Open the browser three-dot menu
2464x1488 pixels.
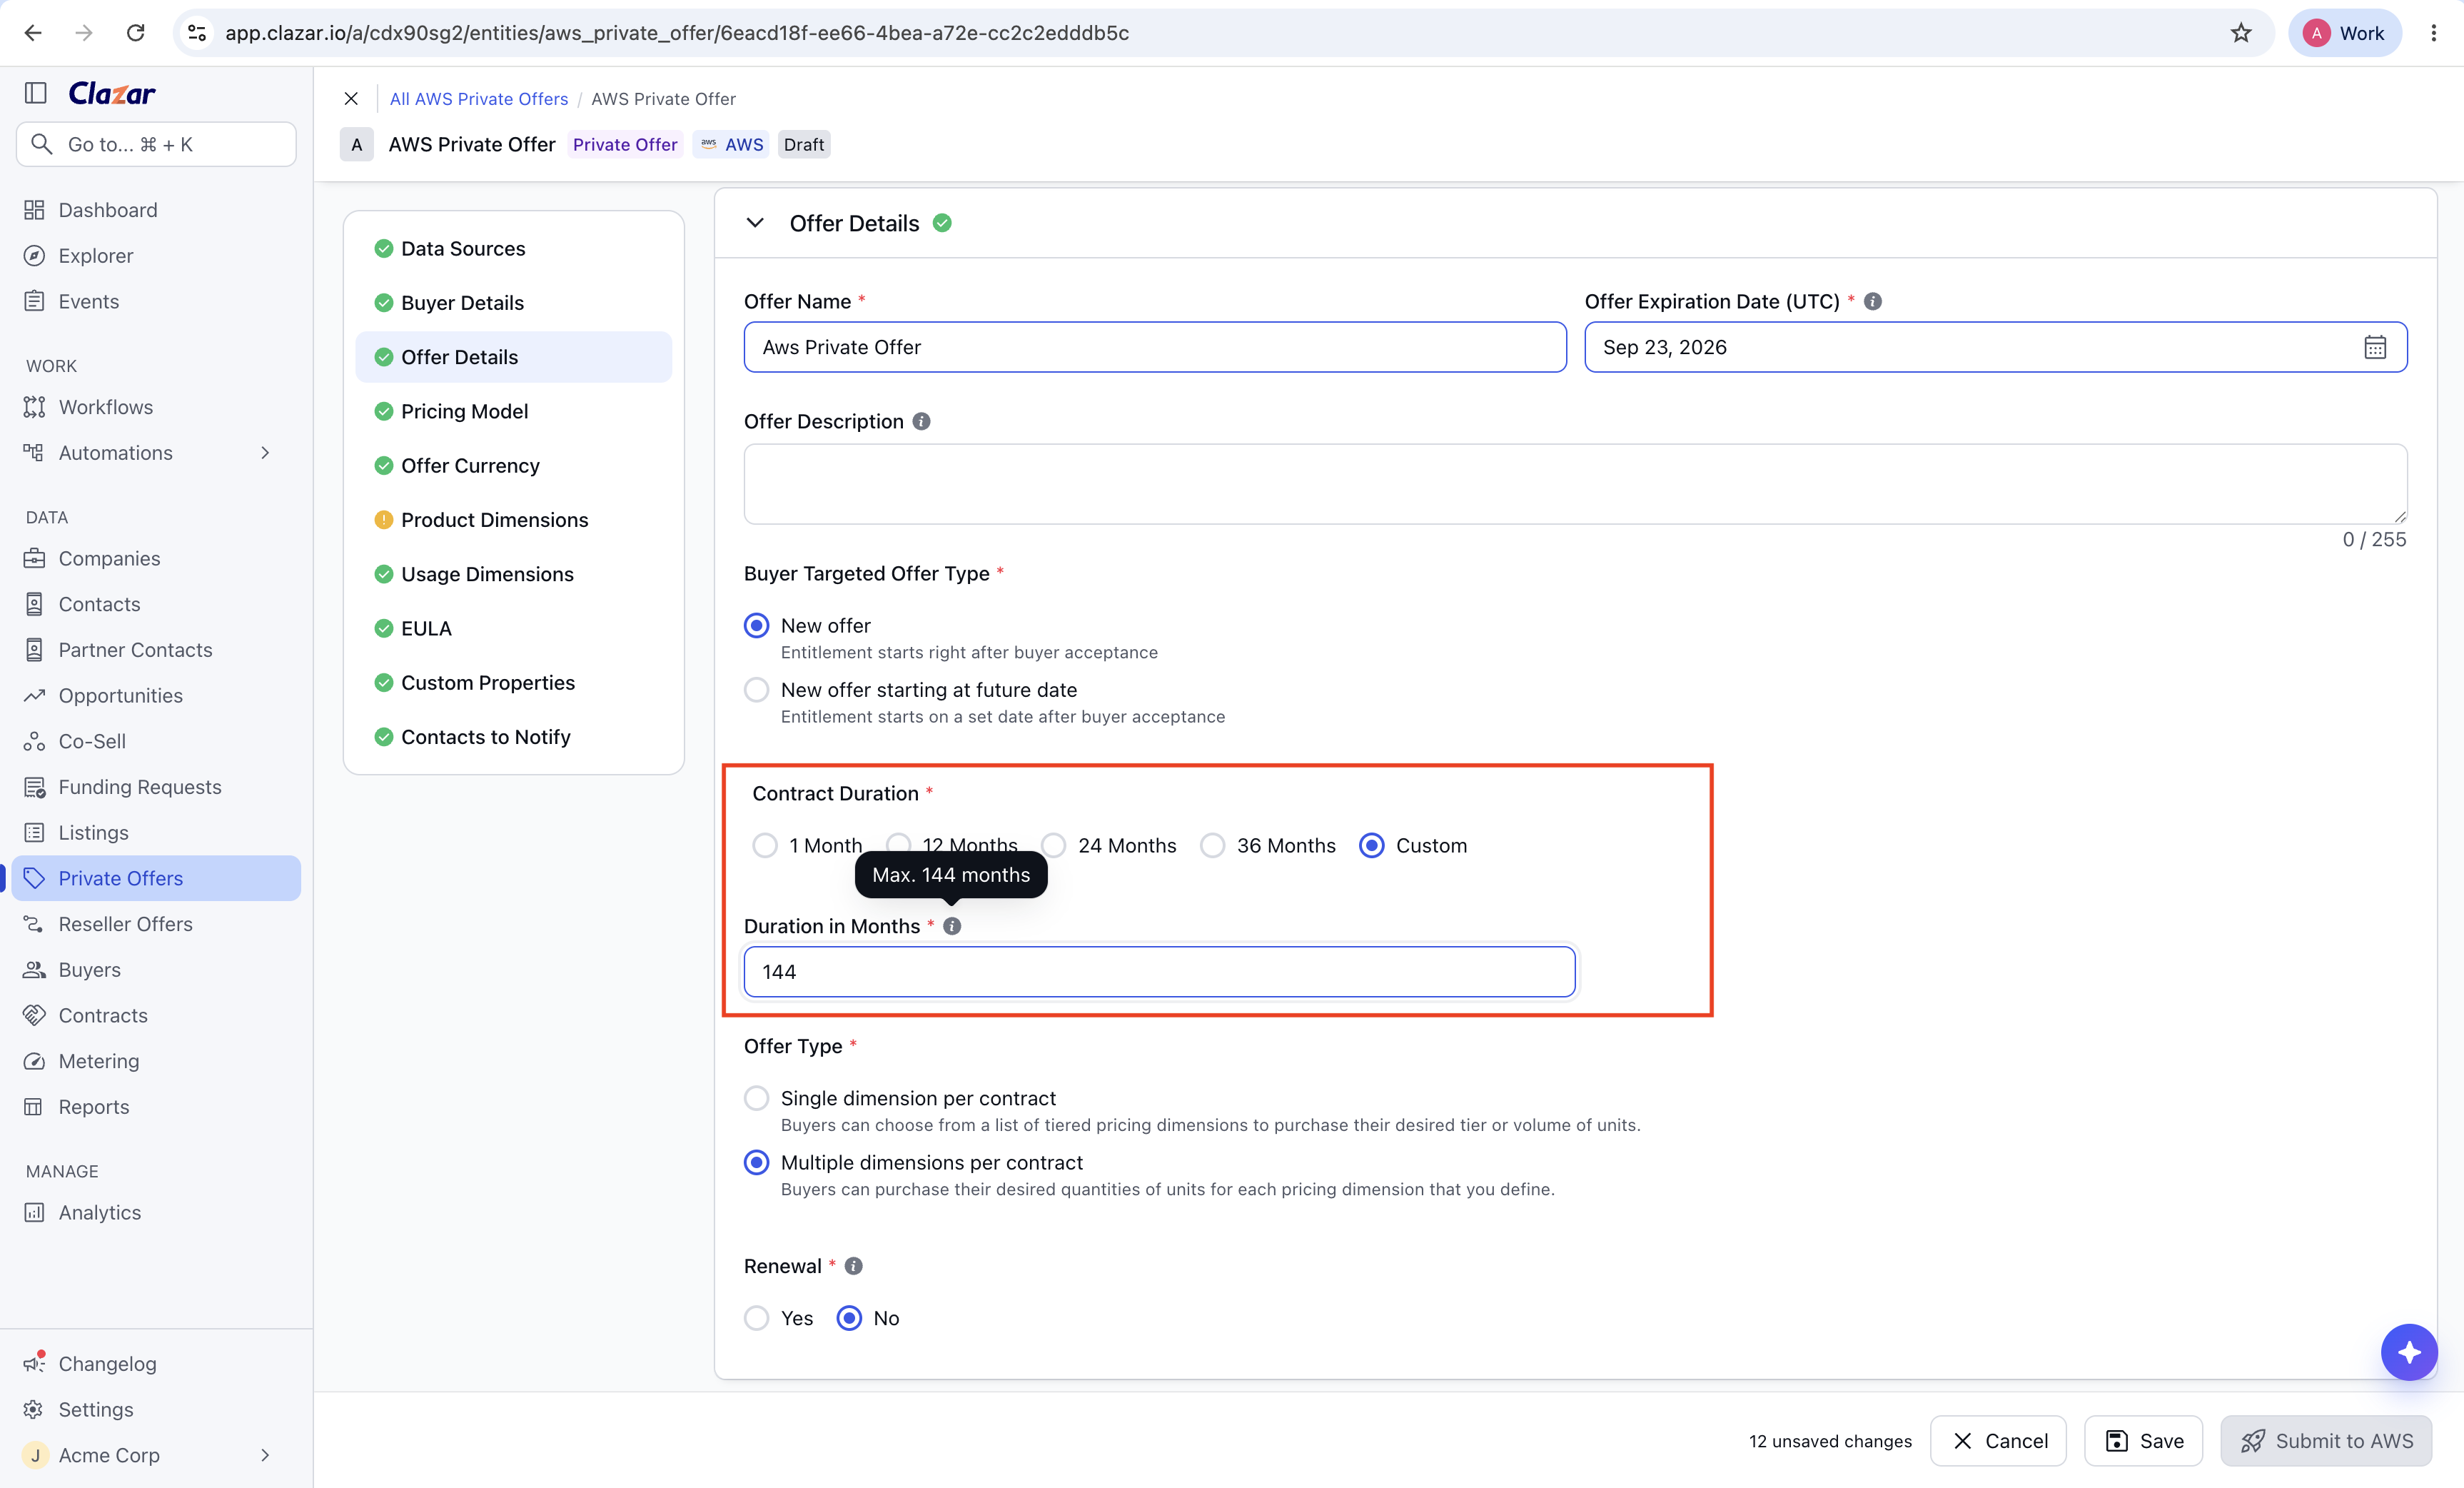2433,33
